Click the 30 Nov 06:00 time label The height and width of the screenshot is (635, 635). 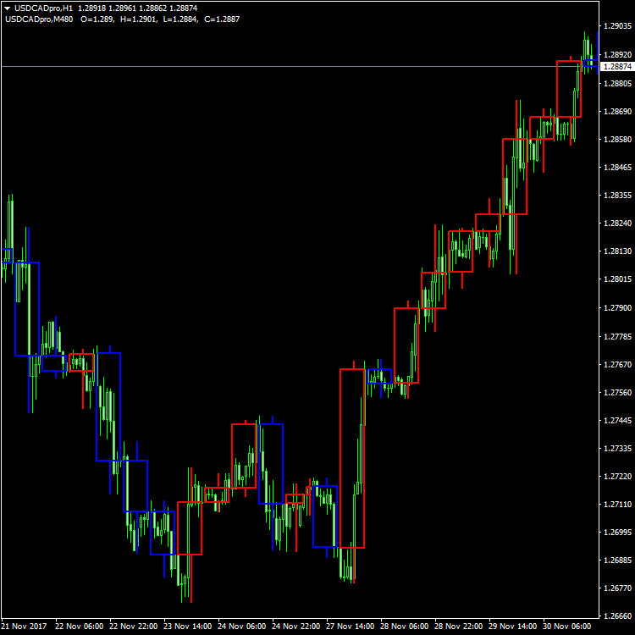click(x=567, y=626)
